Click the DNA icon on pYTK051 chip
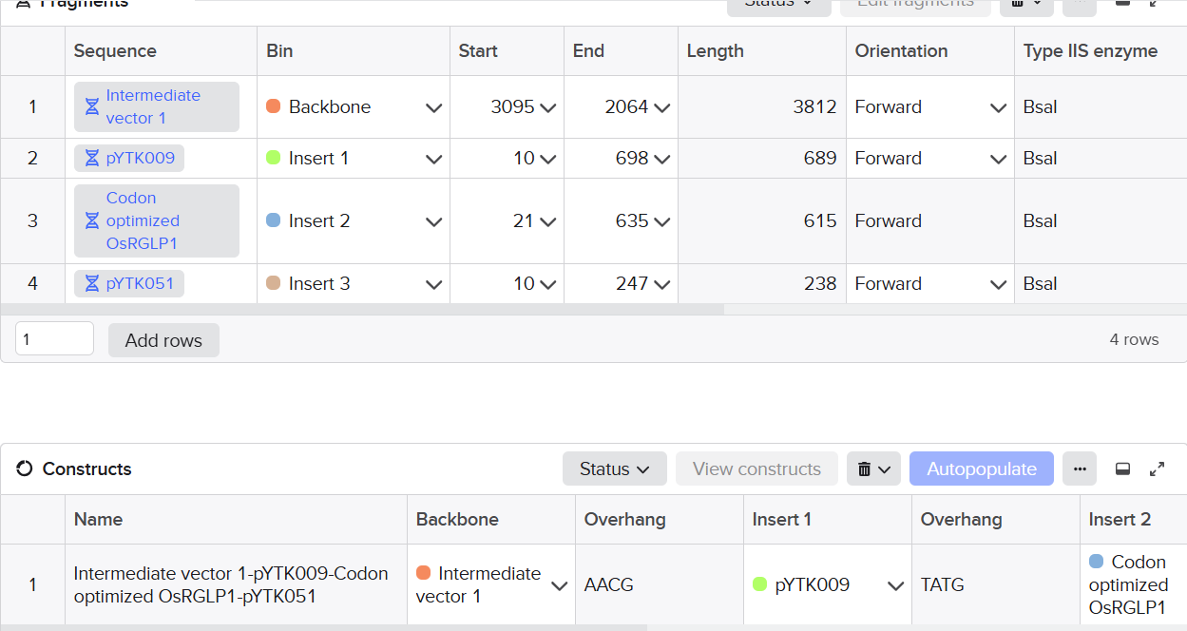Screen dimensions: 1187x631 (92, 283)
